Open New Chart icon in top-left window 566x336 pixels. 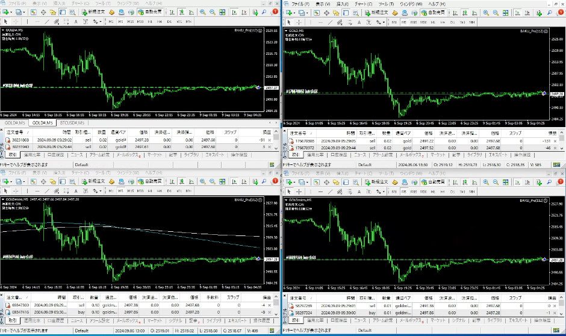coord(6,12)
